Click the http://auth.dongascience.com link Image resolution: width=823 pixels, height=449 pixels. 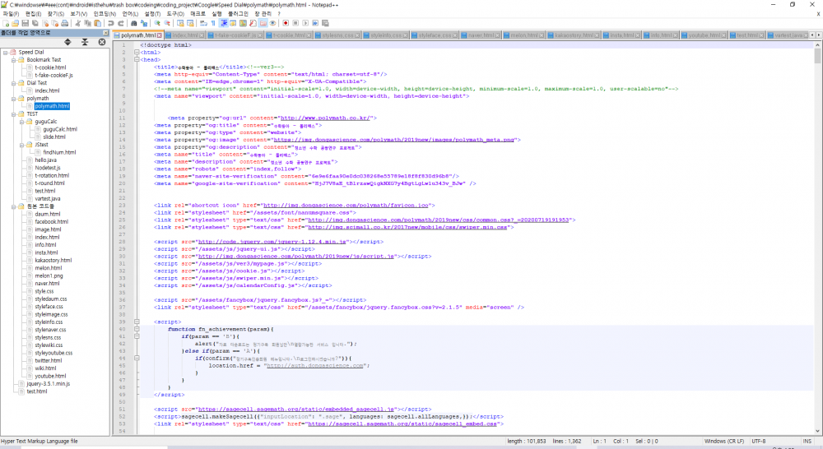[x=315, y=366]
